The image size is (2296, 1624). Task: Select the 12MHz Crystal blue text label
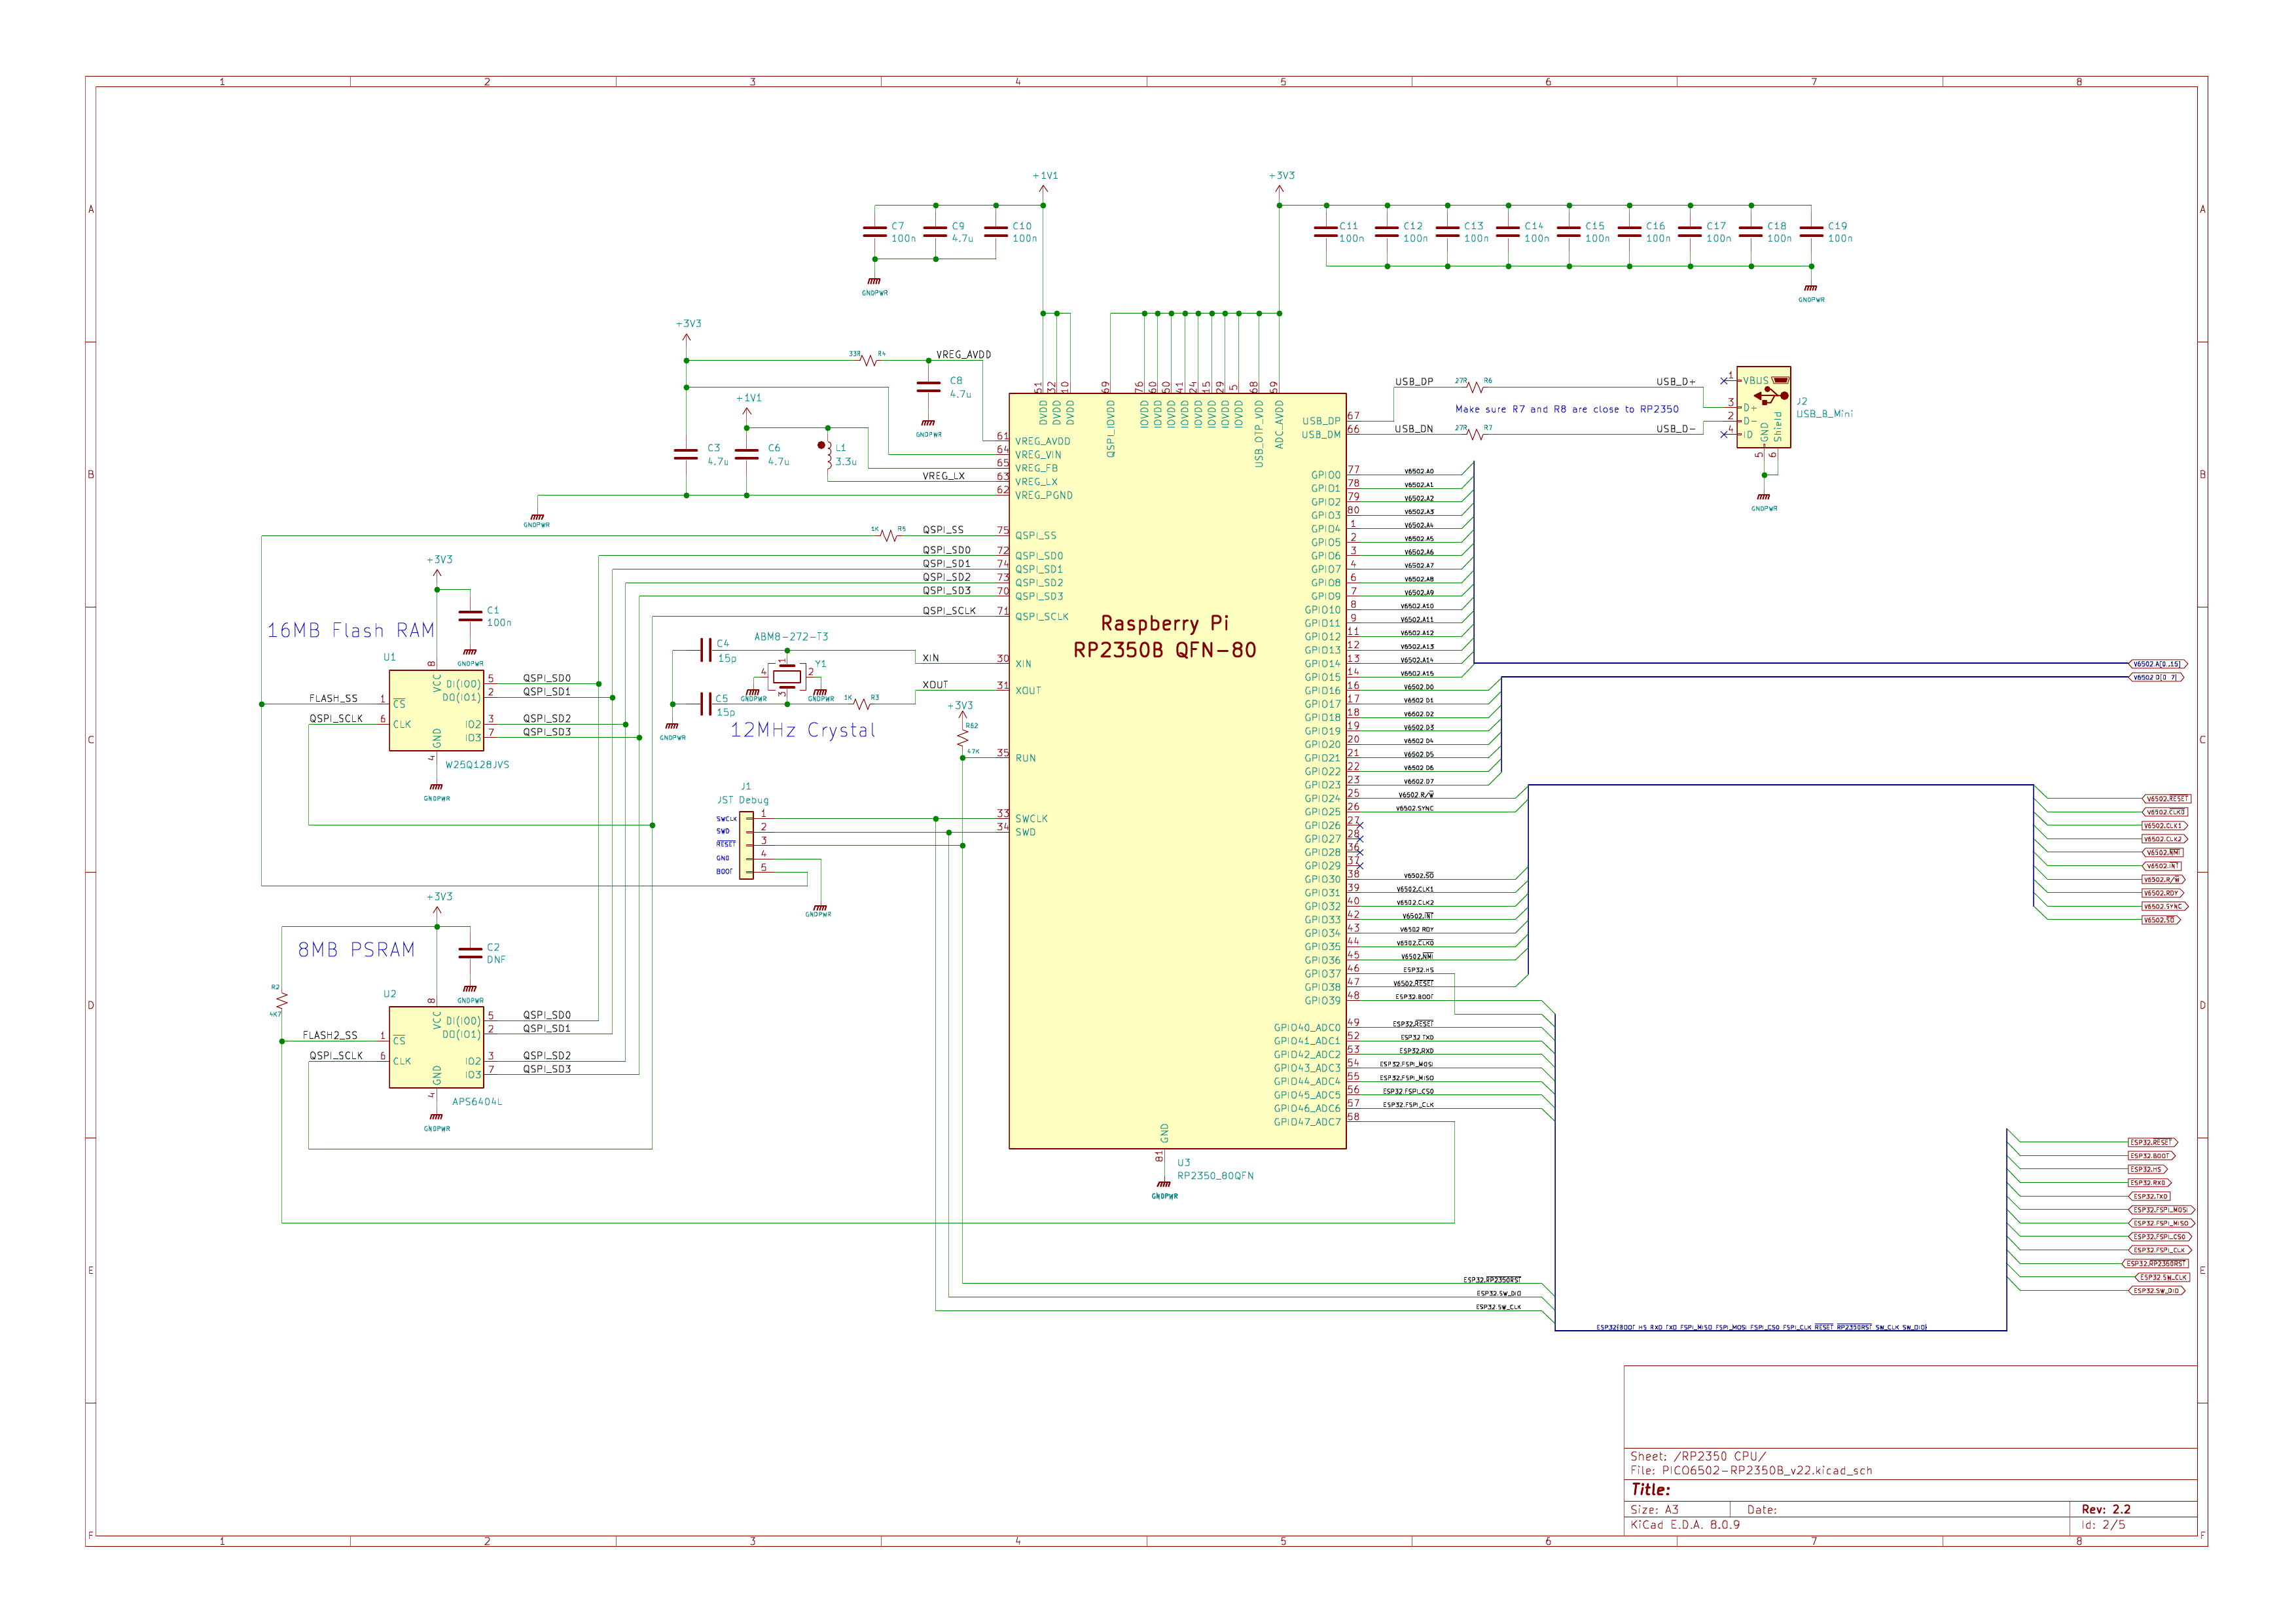point(804,731)
